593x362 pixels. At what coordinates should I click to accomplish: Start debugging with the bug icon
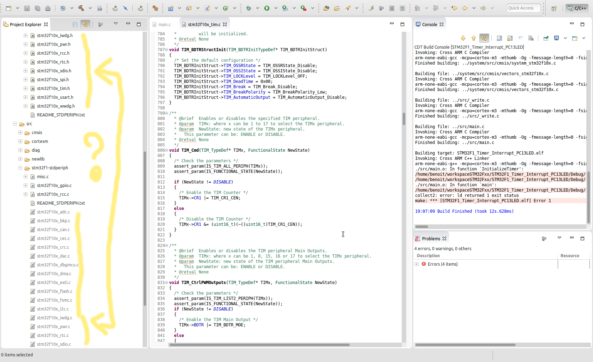point(249,8)
